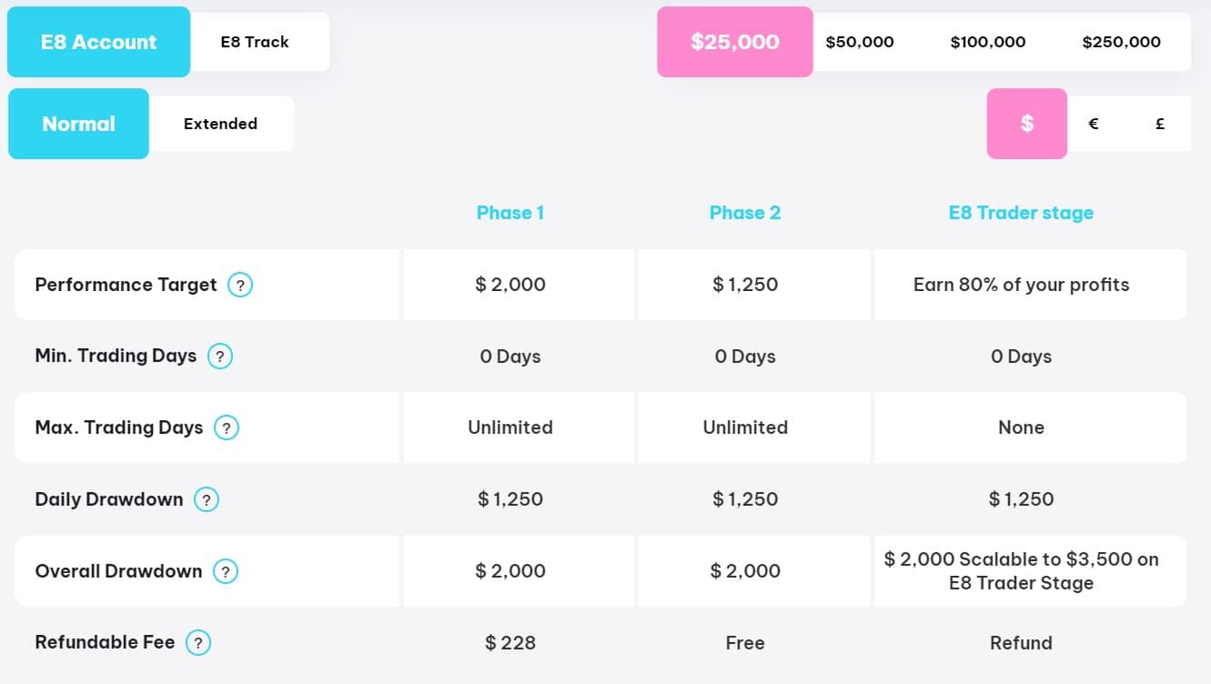Select the $100,000 account size
This screenshot has width=1211, height=684.
(x=987, y=42)
